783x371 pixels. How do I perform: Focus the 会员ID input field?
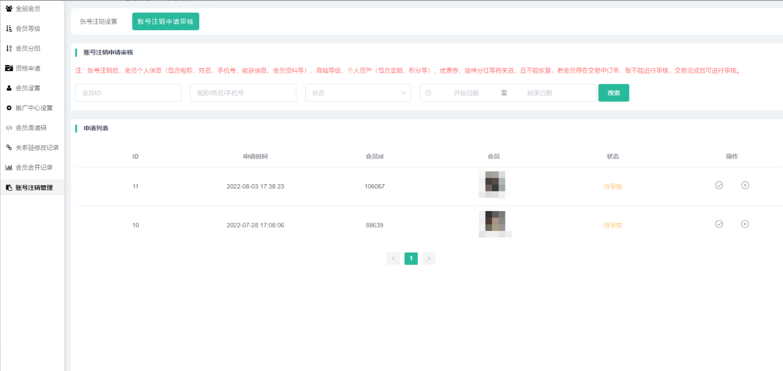[128, 93]
